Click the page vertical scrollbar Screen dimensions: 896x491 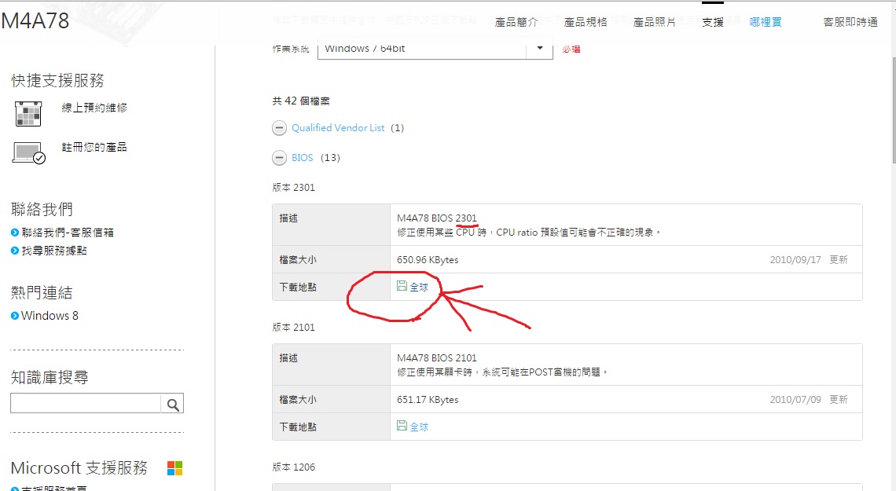click(893, 108)
